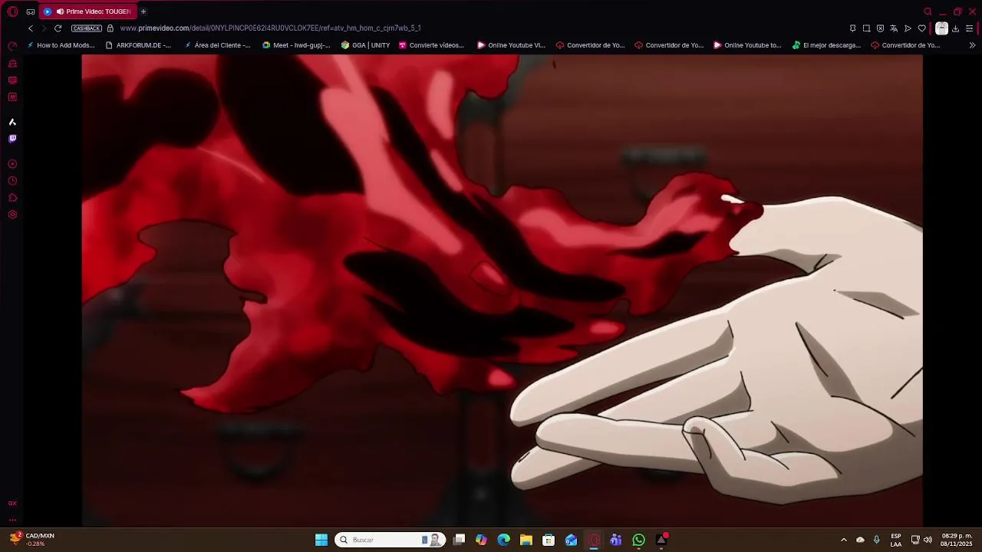Open 'Online Youtube Vi...' bookmark
Image resolution: width=982 pixels, height=552 pixels.
[511, 45]
